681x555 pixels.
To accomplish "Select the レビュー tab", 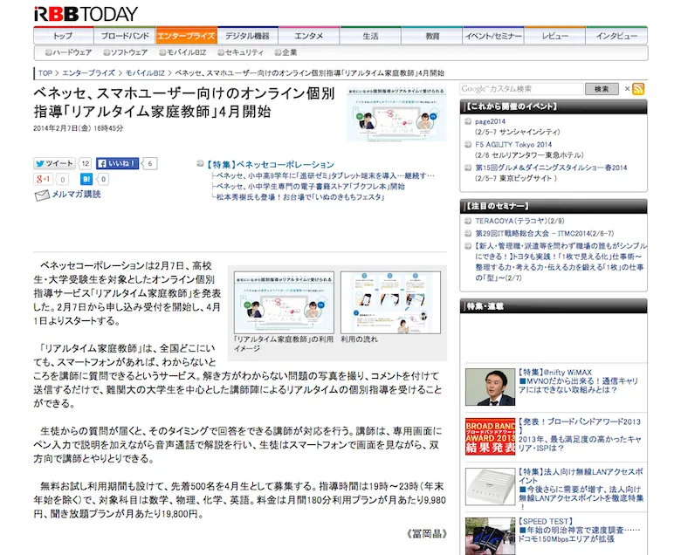I will [x=555, y=36].
